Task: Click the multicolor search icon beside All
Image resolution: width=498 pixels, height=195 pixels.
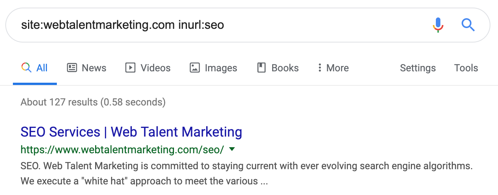Action: pos(26,68)
